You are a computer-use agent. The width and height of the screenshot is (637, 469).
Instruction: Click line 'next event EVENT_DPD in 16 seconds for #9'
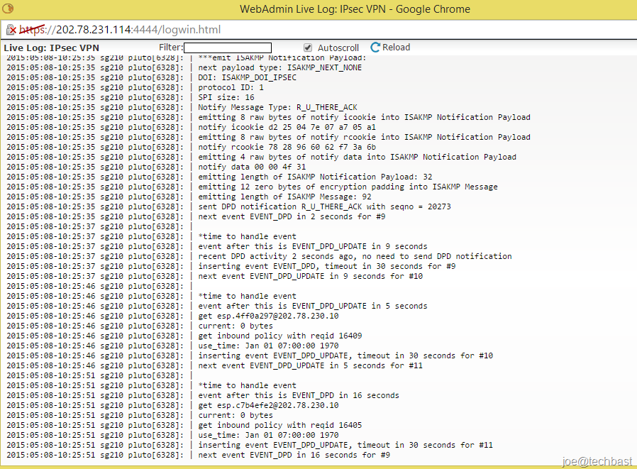pos(294,456)
